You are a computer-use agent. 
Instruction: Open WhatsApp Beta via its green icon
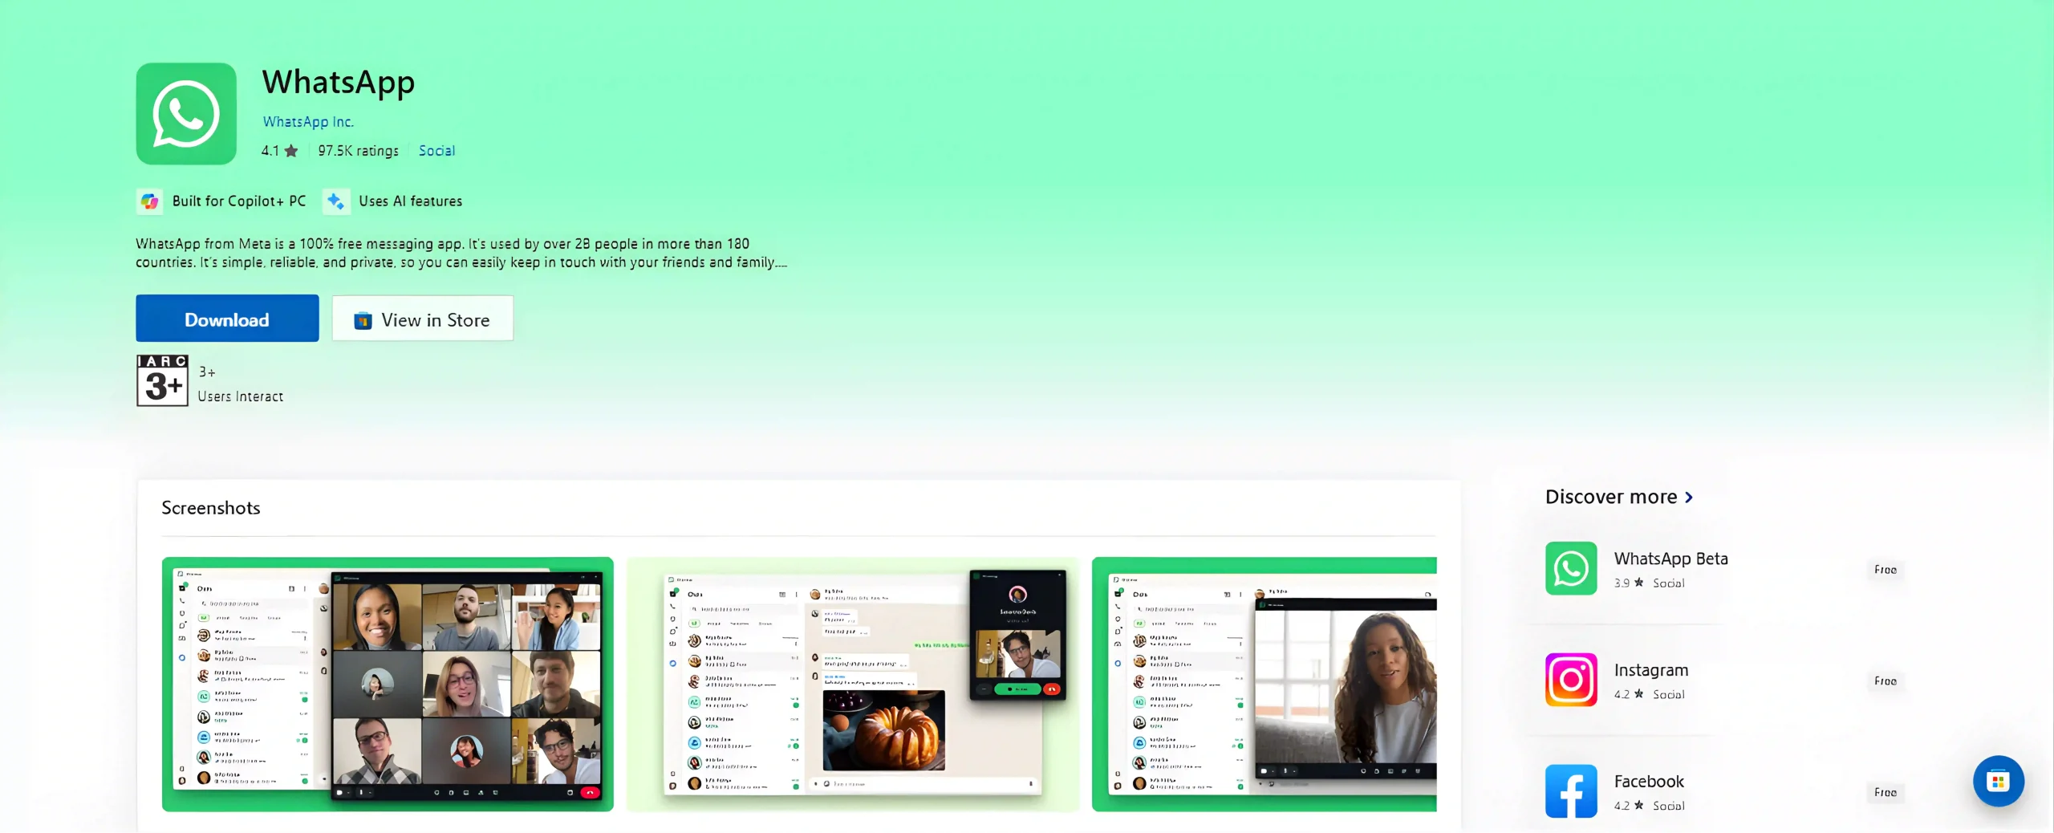pos(1572,569)
